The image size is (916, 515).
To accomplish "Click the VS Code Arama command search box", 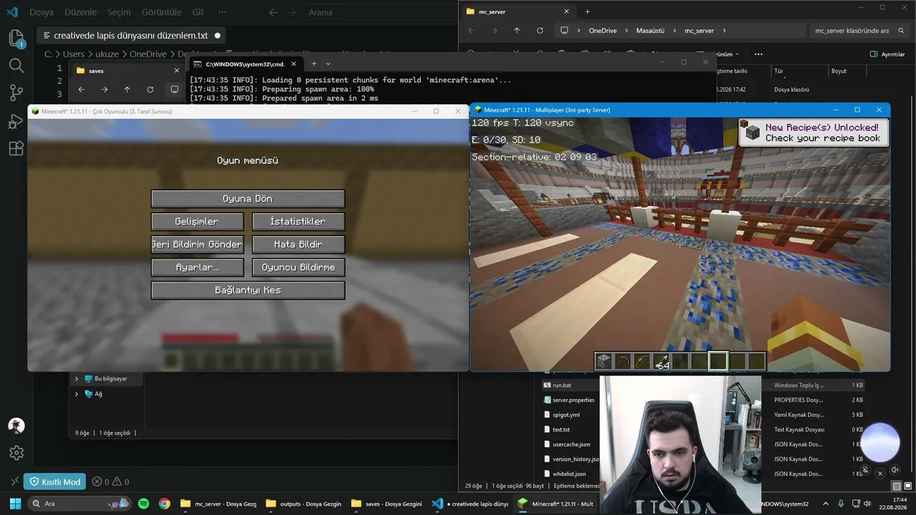I will (379, 12).
